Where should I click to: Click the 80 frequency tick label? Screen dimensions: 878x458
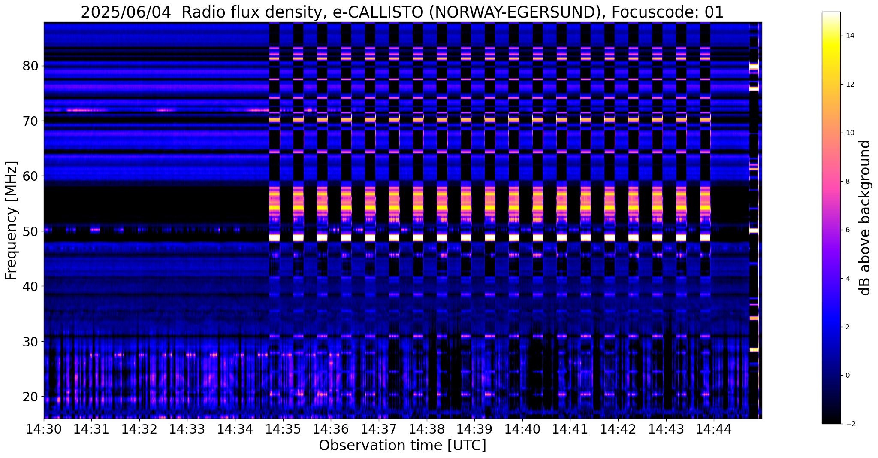click(x=30, y=66)
